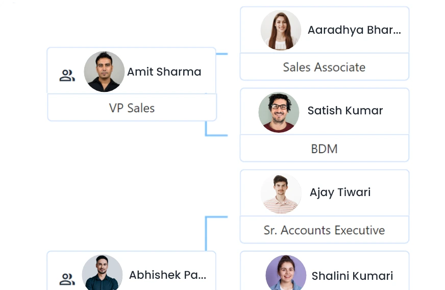445x290 pixels.
Task: Select Satish Kumar's avatar with glasses
Action: point(279,112)
